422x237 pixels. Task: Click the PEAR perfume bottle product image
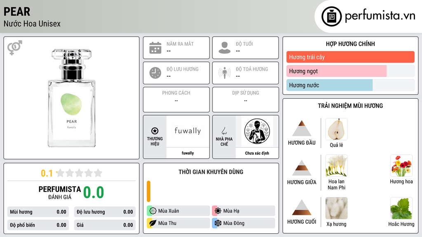72,98
